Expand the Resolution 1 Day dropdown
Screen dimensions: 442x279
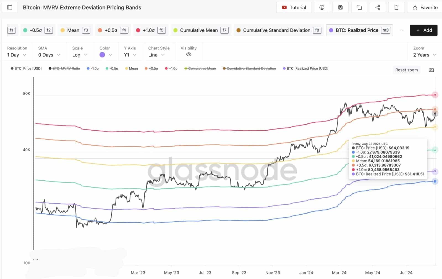(x=17, y=55)
